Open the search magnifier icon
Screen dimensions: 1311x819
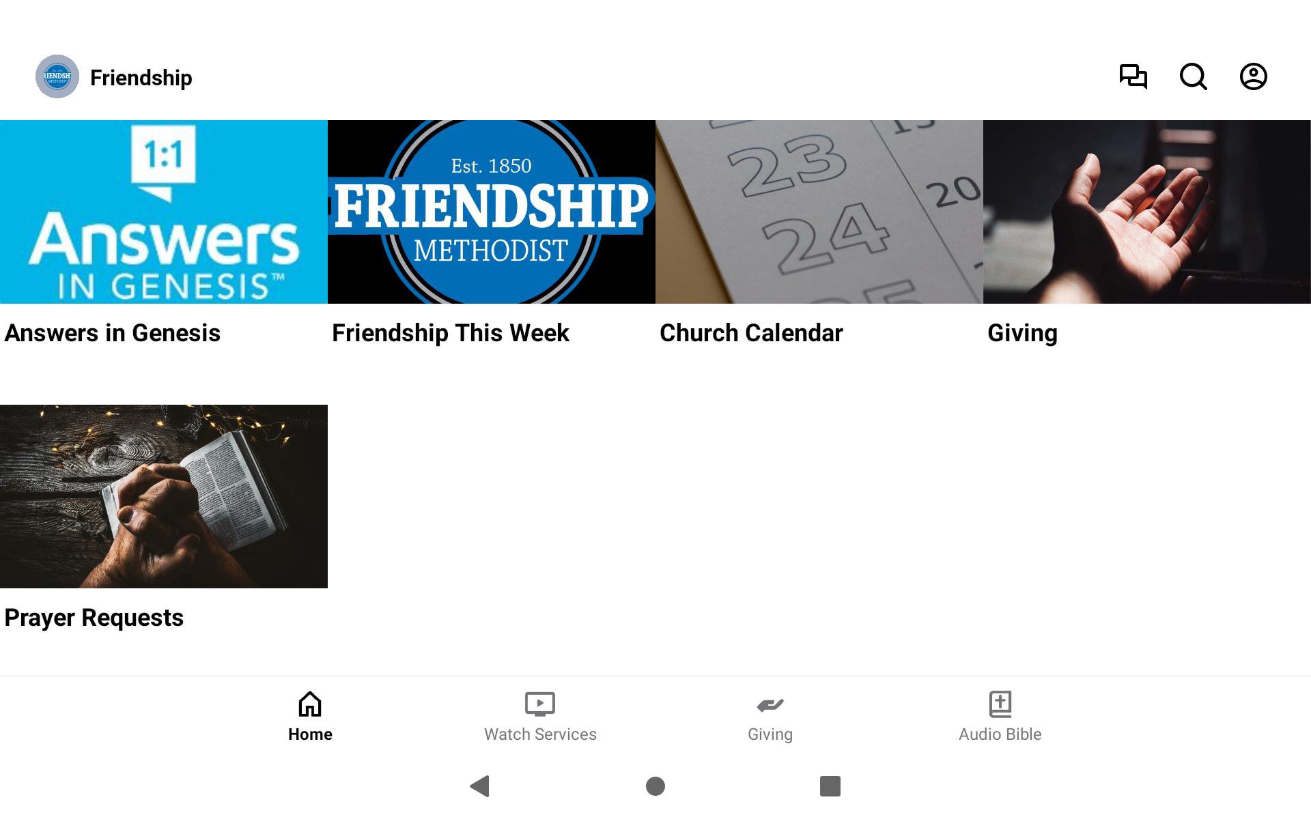1194,76
